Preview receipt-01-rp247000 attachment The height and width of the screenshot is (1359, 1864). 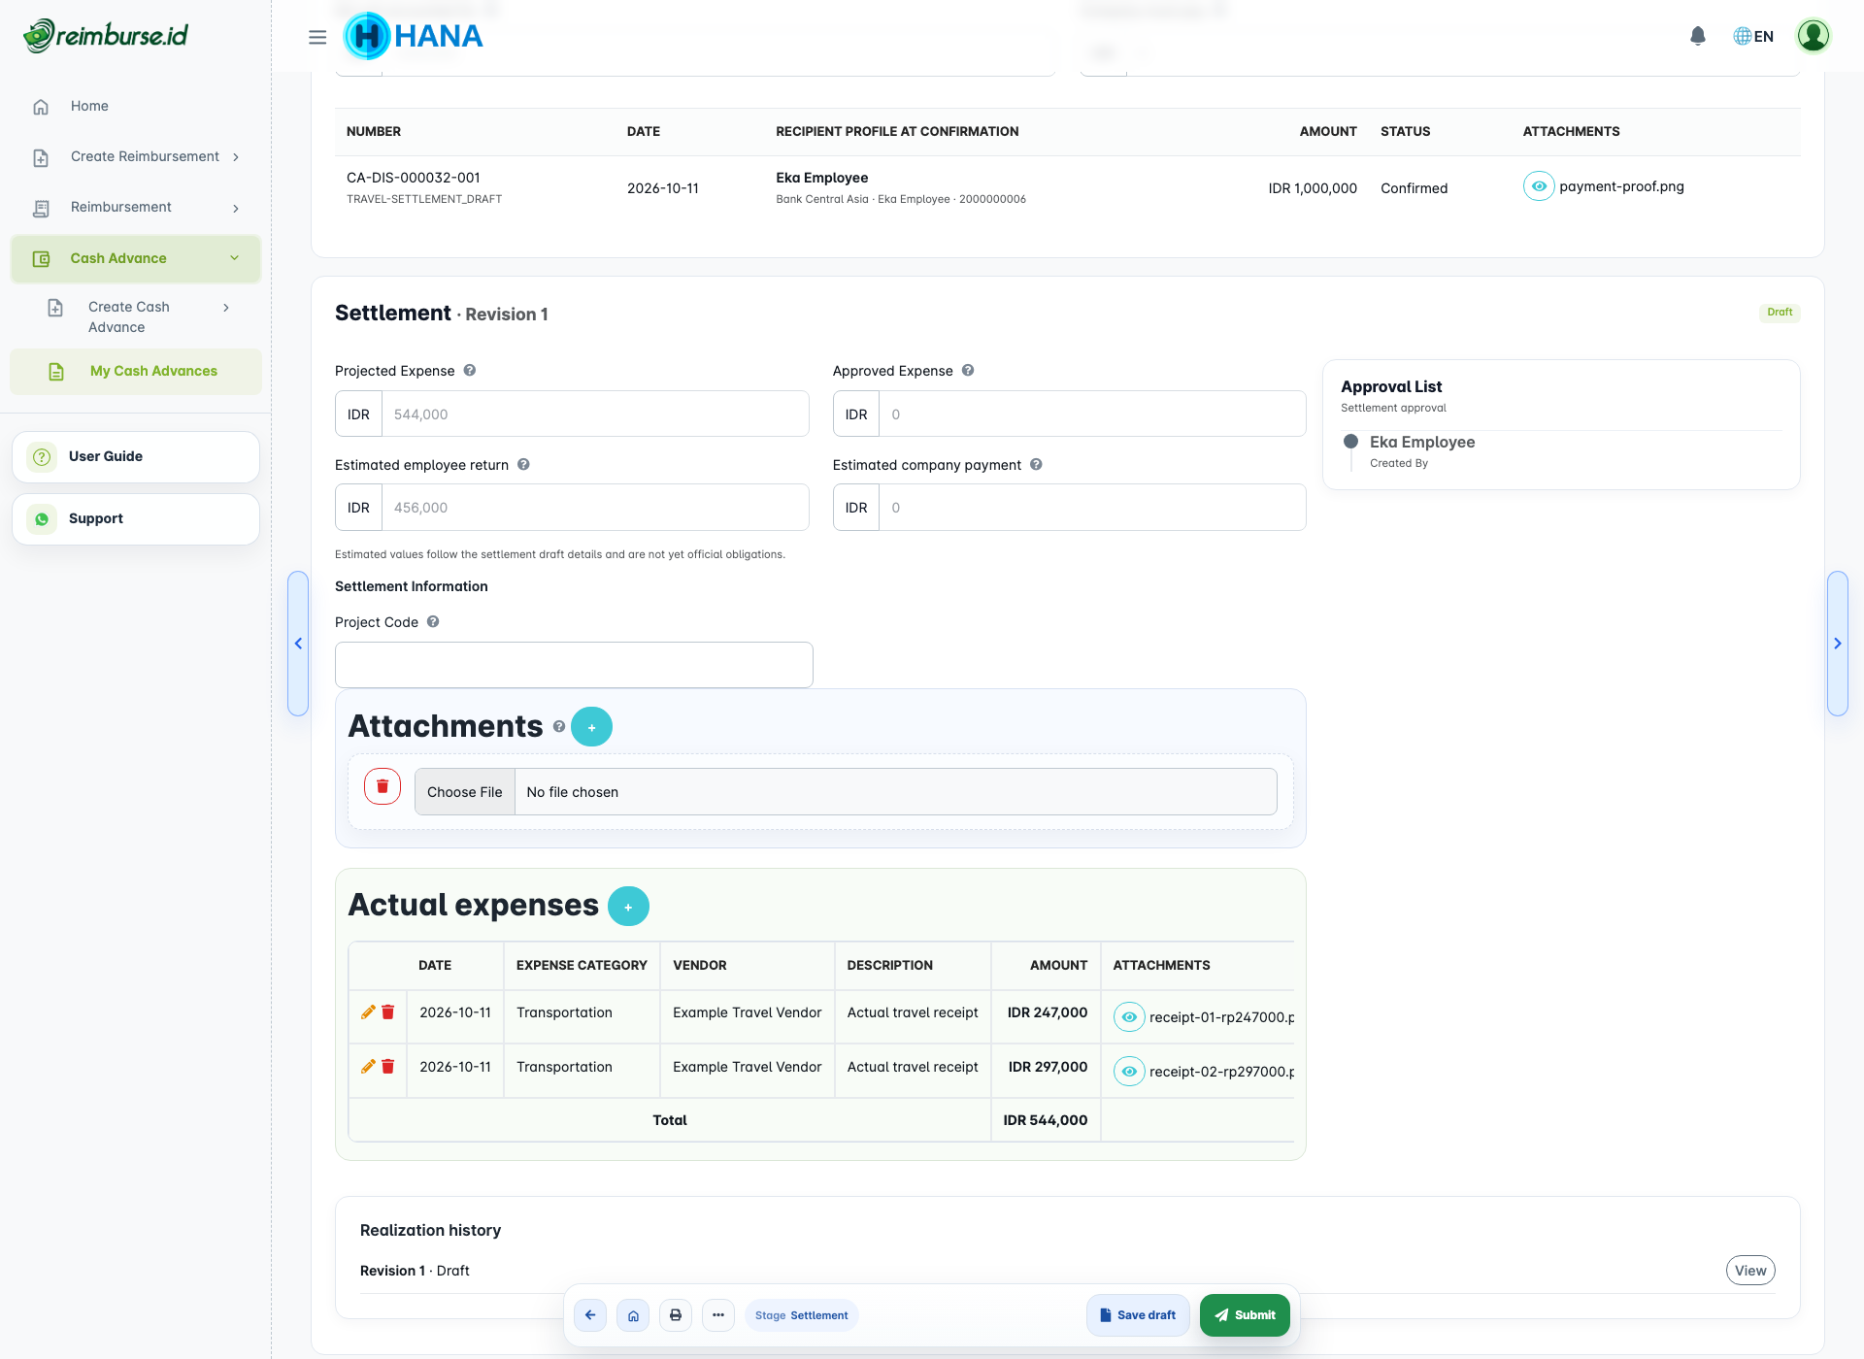1129,1017
